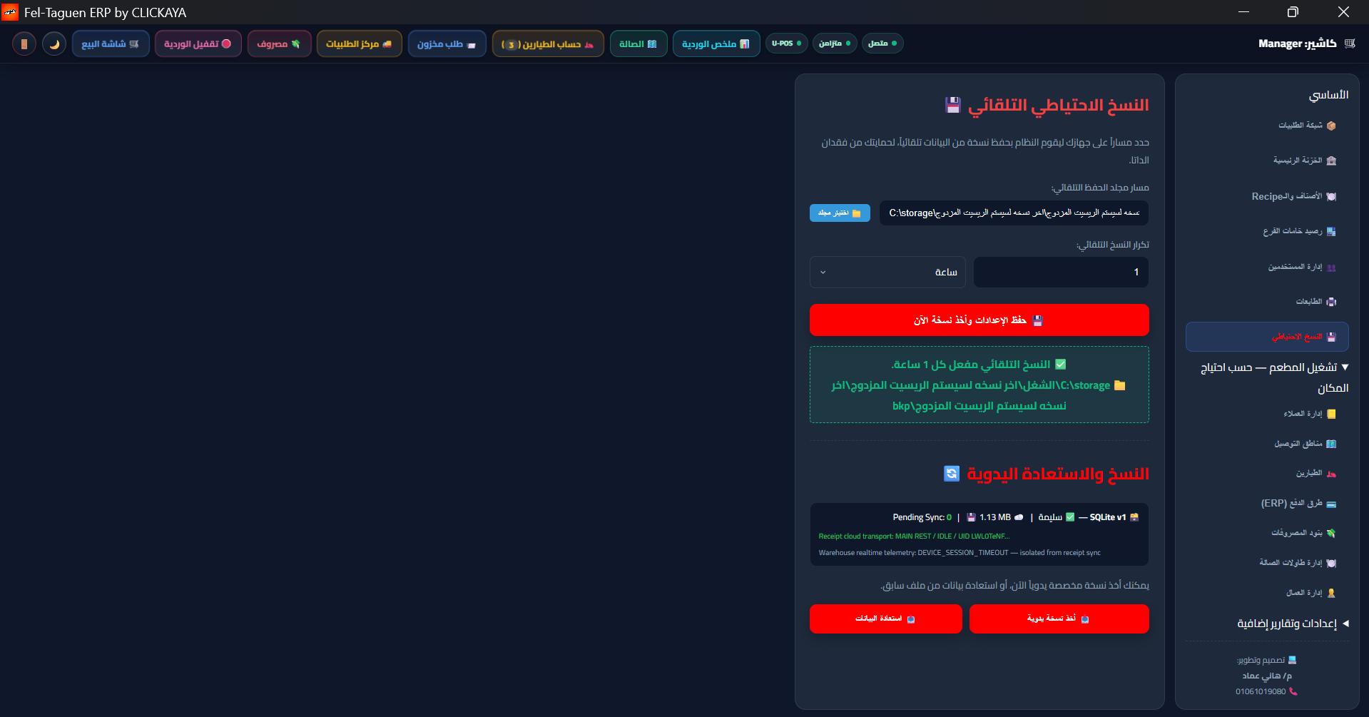1369x717 pixels.
Task: Click the Pending Sync: 0 status text
Action: [922, 517]
